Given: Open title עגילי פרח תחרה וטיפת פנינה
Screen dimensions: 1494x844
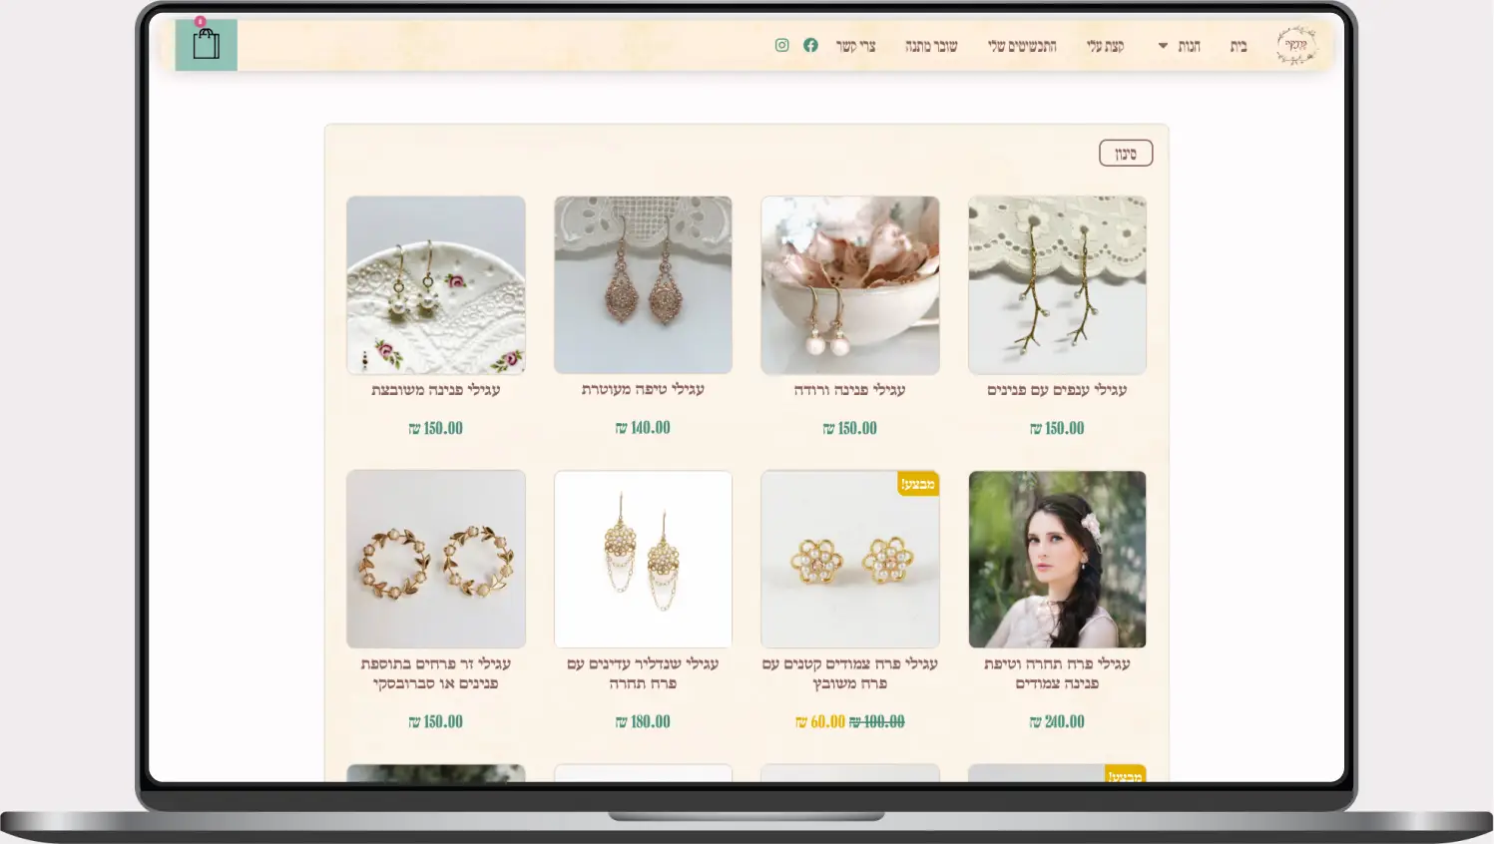Looking at the screenshot, I should click(1057, 673).
